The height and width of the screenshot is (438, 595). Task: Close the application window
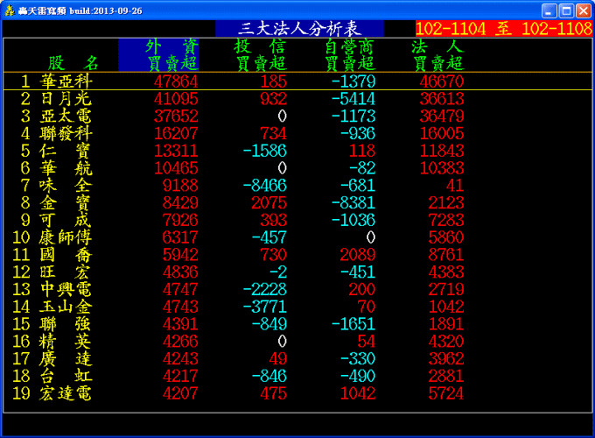(x=584, y=11)
